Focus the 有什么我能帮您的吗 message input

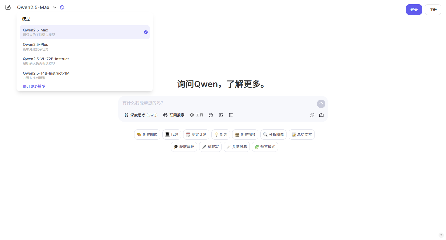(218, 103)
